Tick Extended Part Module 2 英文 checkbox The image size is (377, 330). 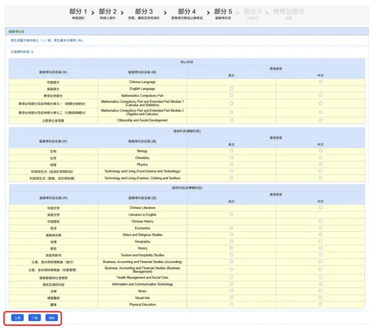click(231, 112)
